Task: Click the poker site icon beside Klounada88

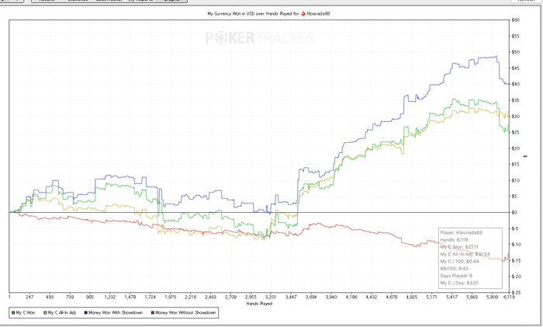Action: pos(303,13)
